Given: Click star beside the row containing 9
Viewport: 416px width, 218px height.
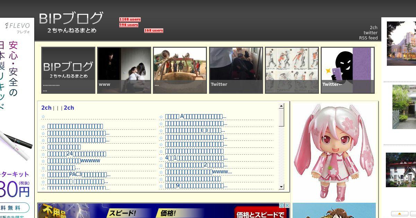Looking at the screenshot, I should [161, 186].
